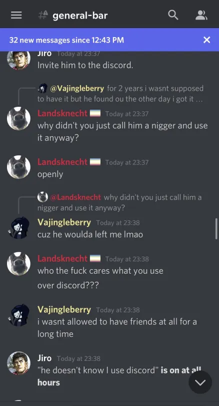The height and width of the screenshot is (406, 219).
Task: Jump to replied message mentioning @Vajingleberry
Action: 120,94
